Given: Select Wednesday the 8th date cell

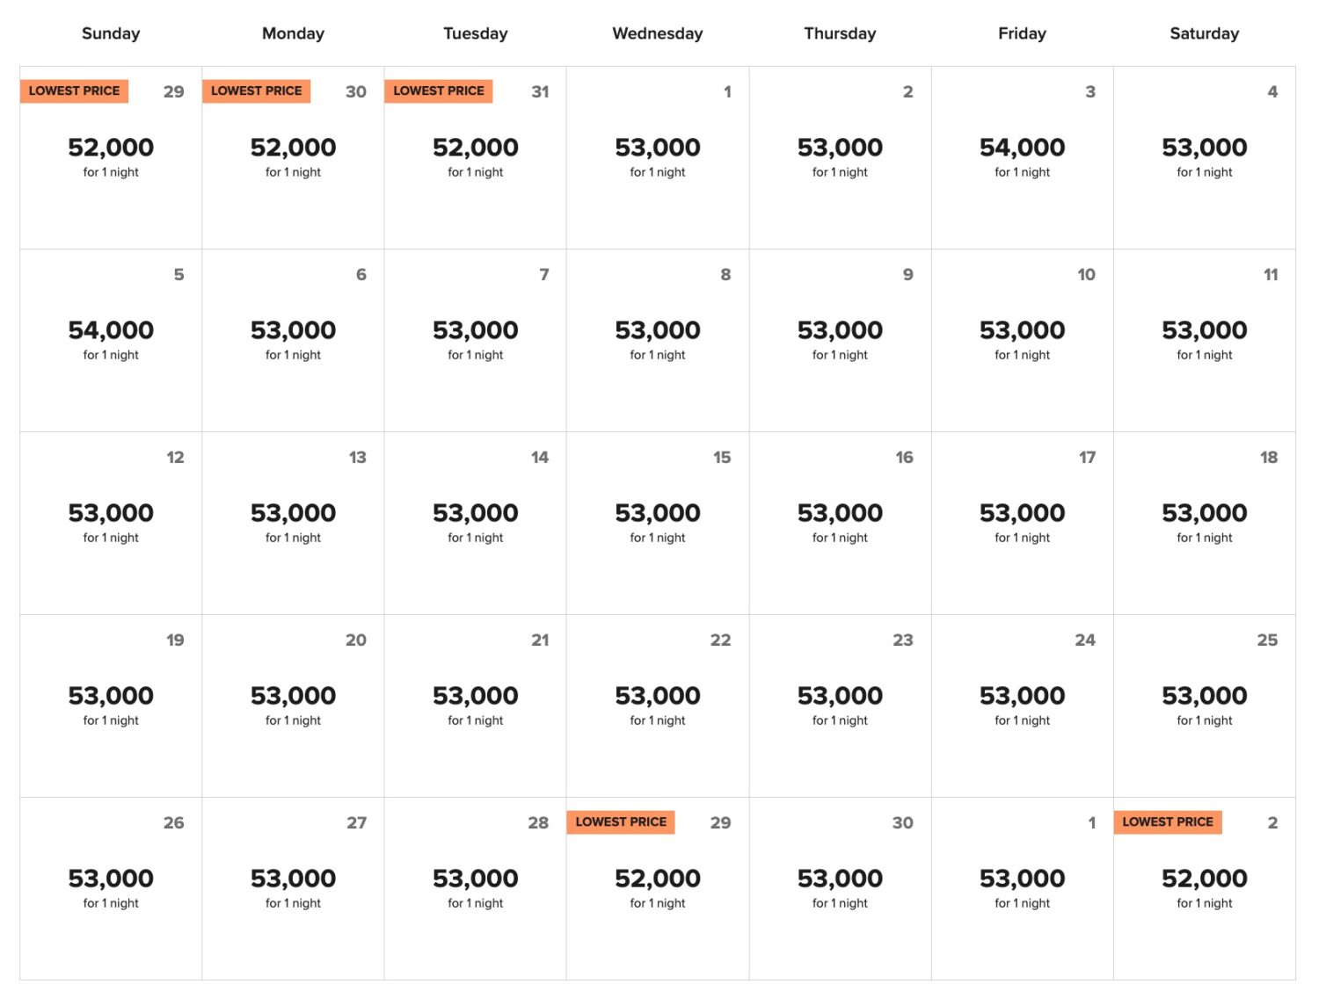Looking at the screenshot, I should coord(658,340).
